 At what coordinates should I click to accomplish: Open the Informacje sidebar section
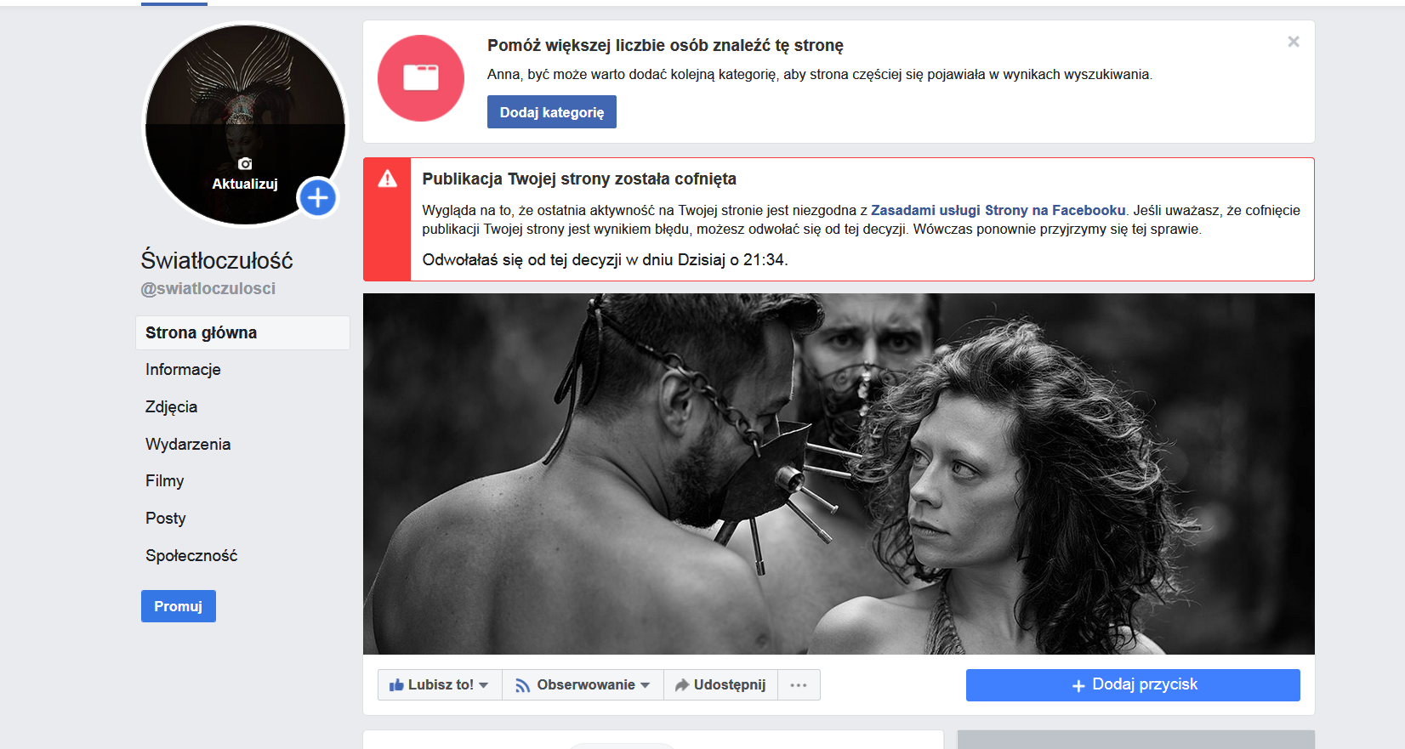pos(183,370)
